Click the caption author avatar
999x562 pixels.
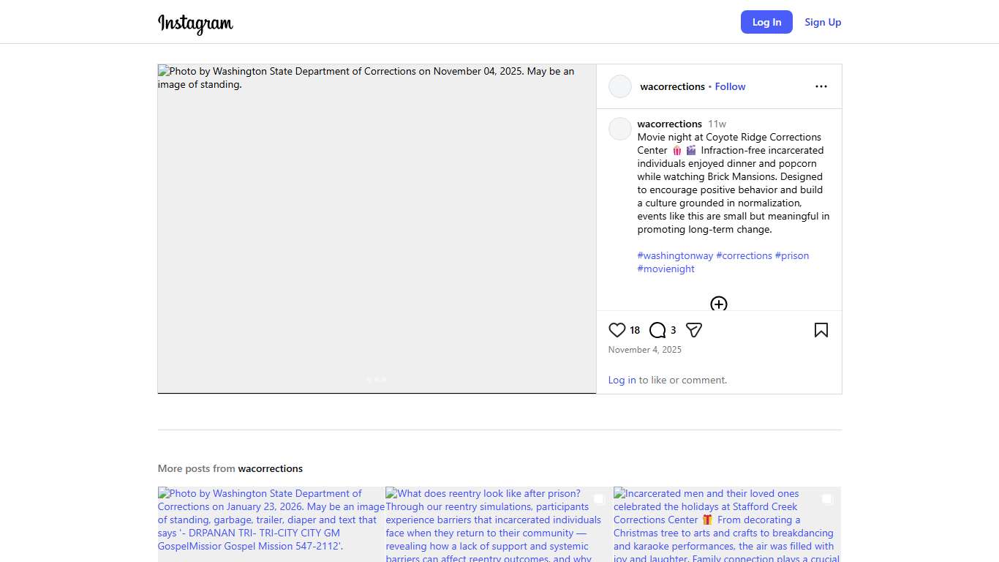(620, 129)
